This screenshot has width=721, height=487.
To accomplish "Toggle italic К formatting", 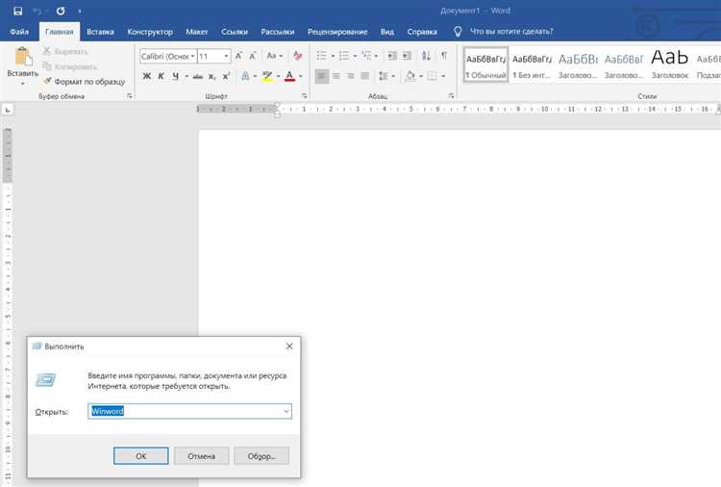I will pyautogui.click(x=161, y=76).
